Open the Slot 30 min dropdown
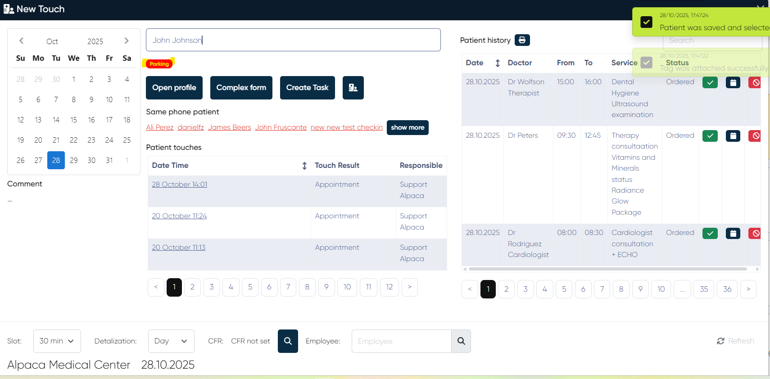The image size is (770, 379). click(57, 341)
